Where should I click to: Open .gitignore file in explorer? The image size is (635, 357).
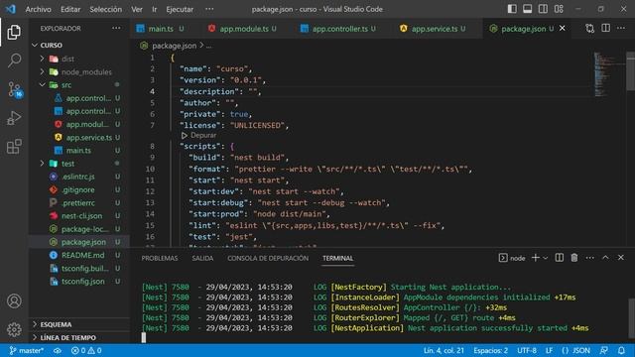79,189
